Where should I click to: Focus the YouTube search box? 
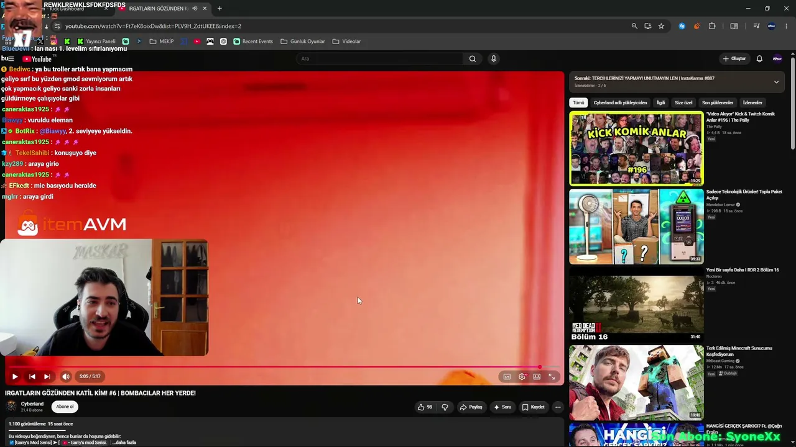tap(379, 58)
